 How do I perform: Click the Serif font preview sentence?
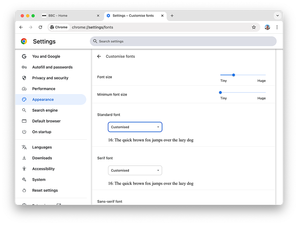pyautogui.click(x=151, y=183)
